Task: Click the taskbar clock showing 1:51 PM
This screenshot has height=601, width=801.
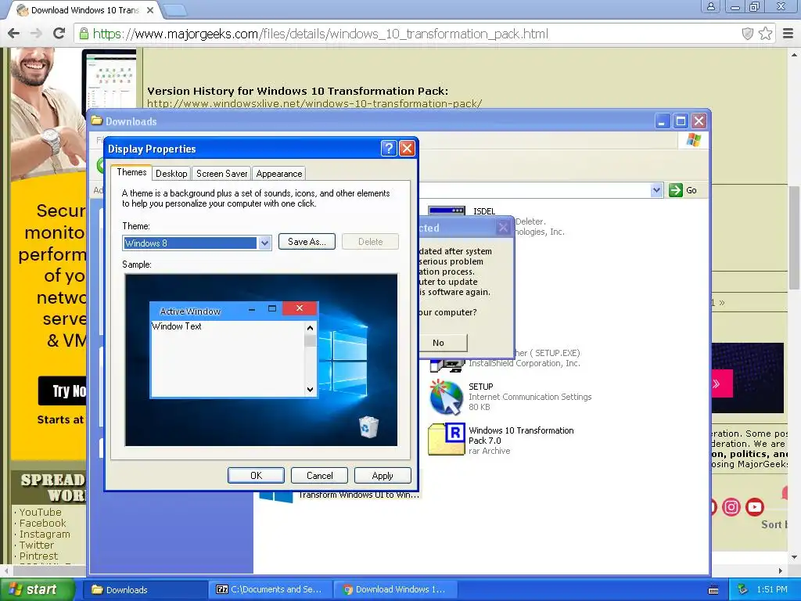Action: [x=772, y=589]
